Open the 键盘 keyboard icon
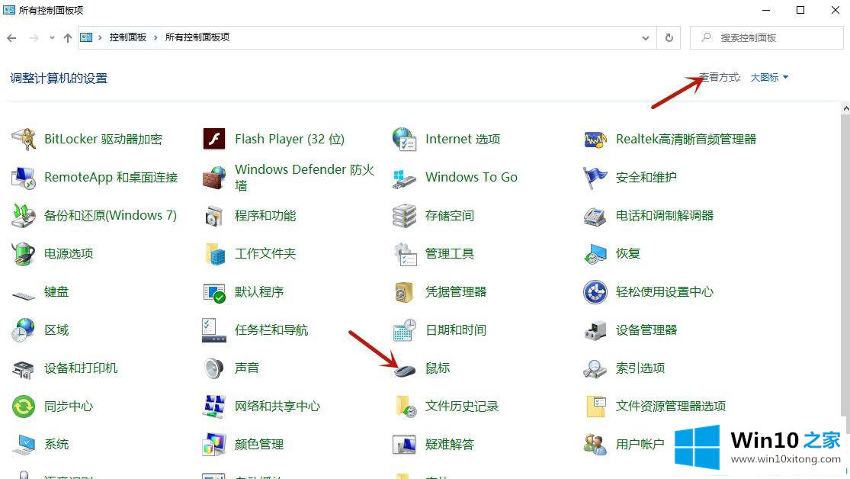 click(24, 295)
